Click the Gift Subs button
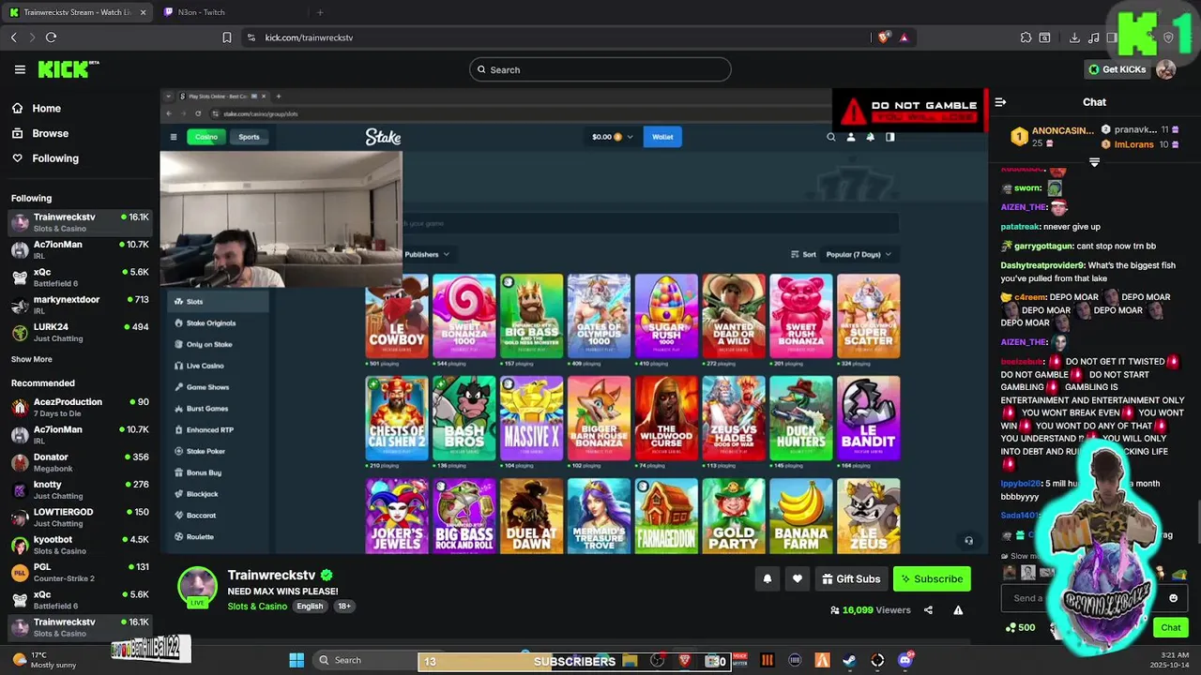 [x=851, y=579]
